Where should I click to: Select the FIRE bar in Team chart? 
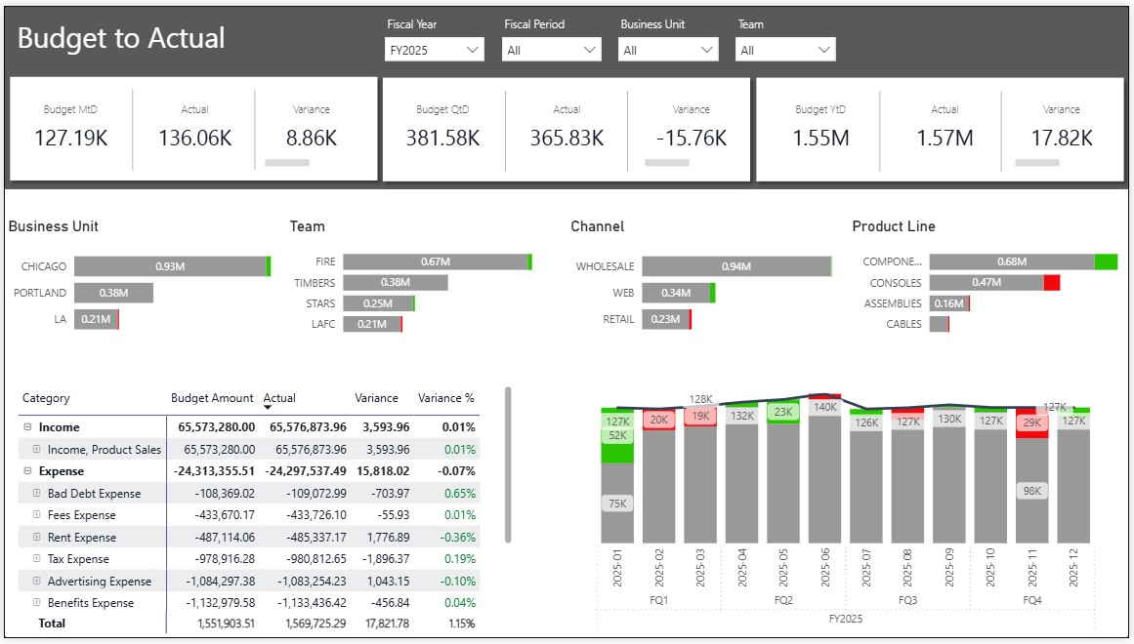pyautogui.click(x=435, y=262)
